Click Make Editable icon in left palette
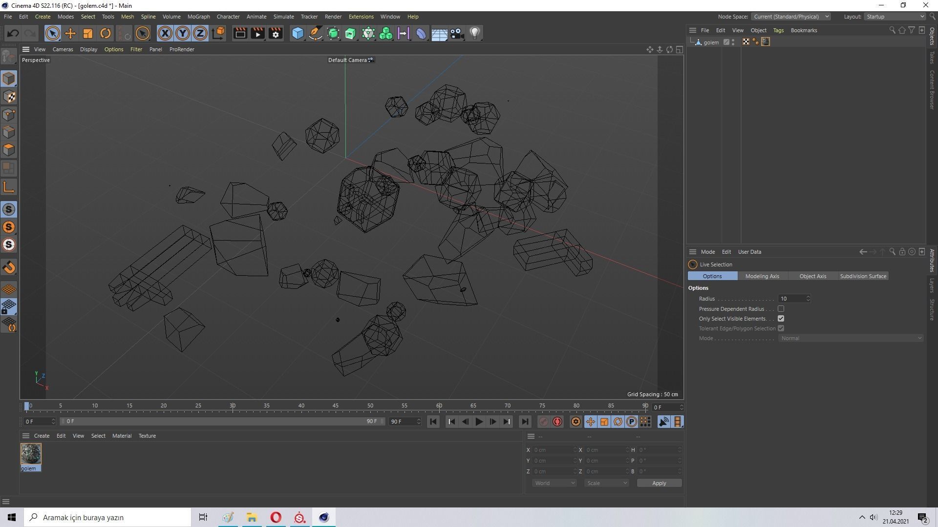Screen dimensions: 938x527 9,57
